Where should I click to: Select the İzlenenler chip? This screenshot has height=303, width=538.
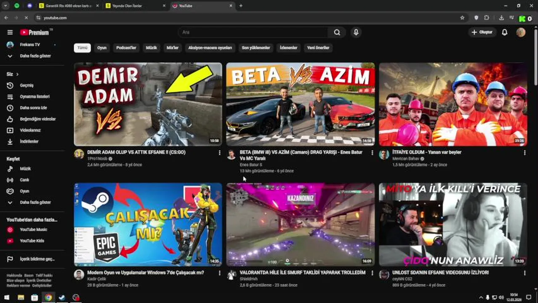[288, 48]
